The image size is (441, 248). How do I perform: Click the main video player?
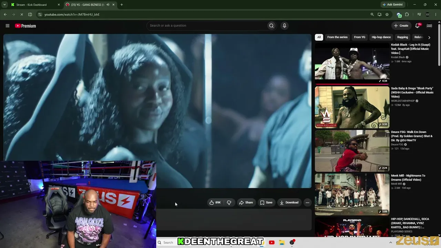coord(157,111)
